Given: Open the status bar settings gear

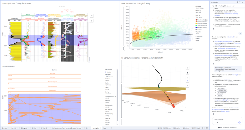Looking at the screenshot, I should (x=207, y=128).
